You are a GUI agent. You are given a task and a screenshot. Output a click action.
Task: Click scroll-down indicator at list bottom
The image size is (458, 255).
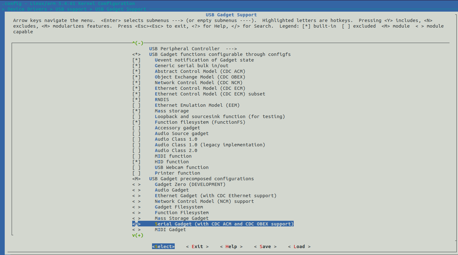click(x=138, y=235)
